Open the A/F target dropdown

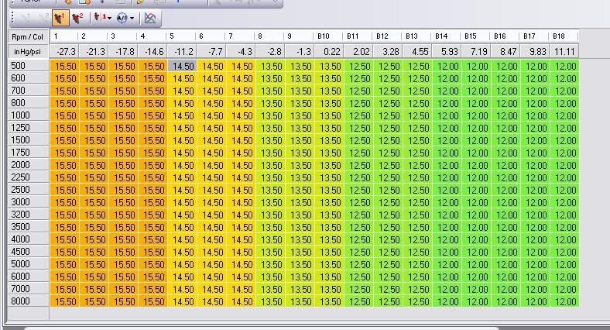[125, 18]
